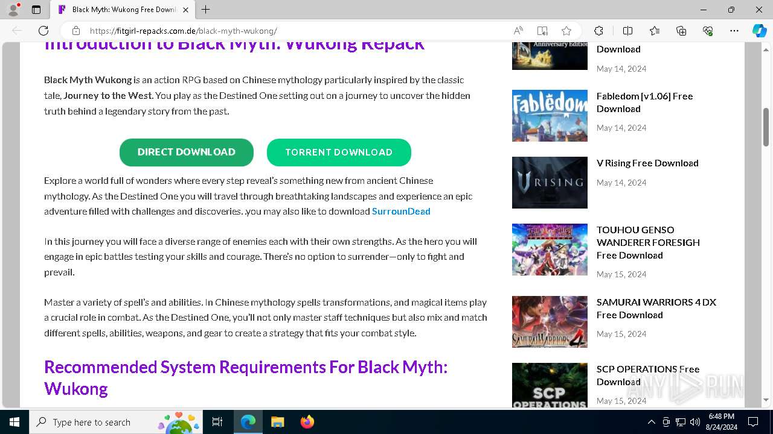The height and width of the screenshot is (434, 773).
Task: Click the May 14, 2024 date under V Rising
Action: [x=621, y=183]
